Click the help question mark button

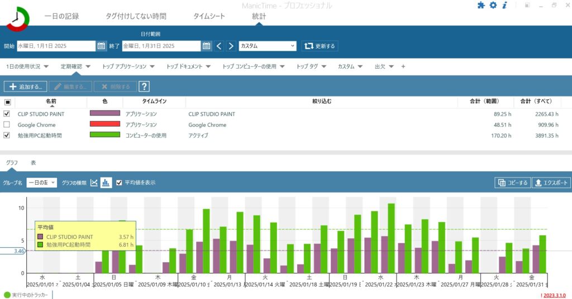coord(144,86)
